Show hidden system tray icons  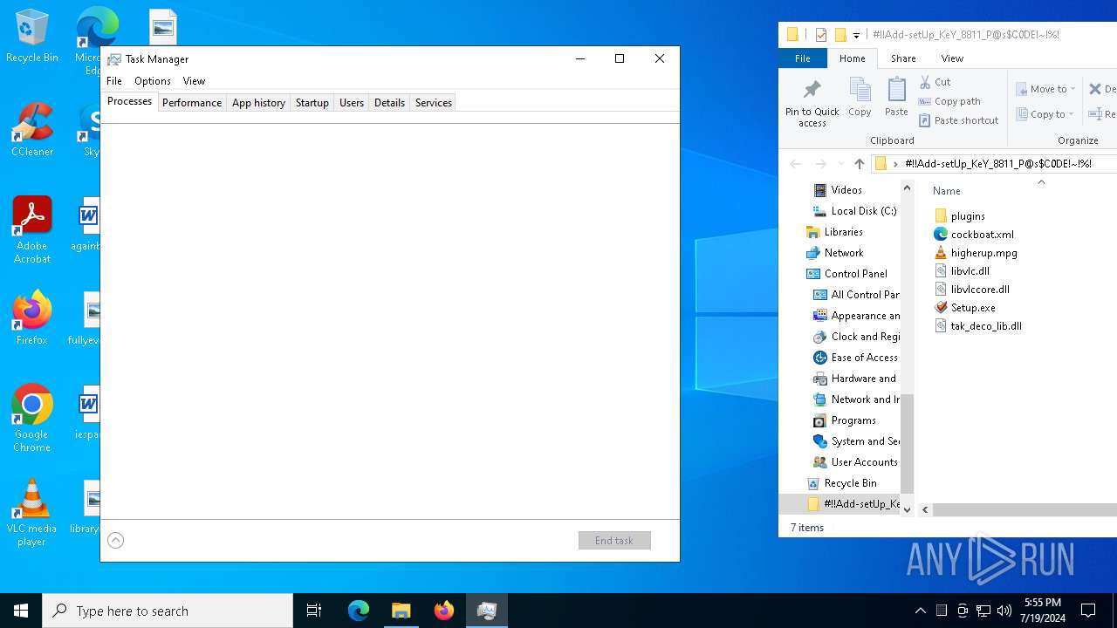pyautogui.click(x=920, y=611)
